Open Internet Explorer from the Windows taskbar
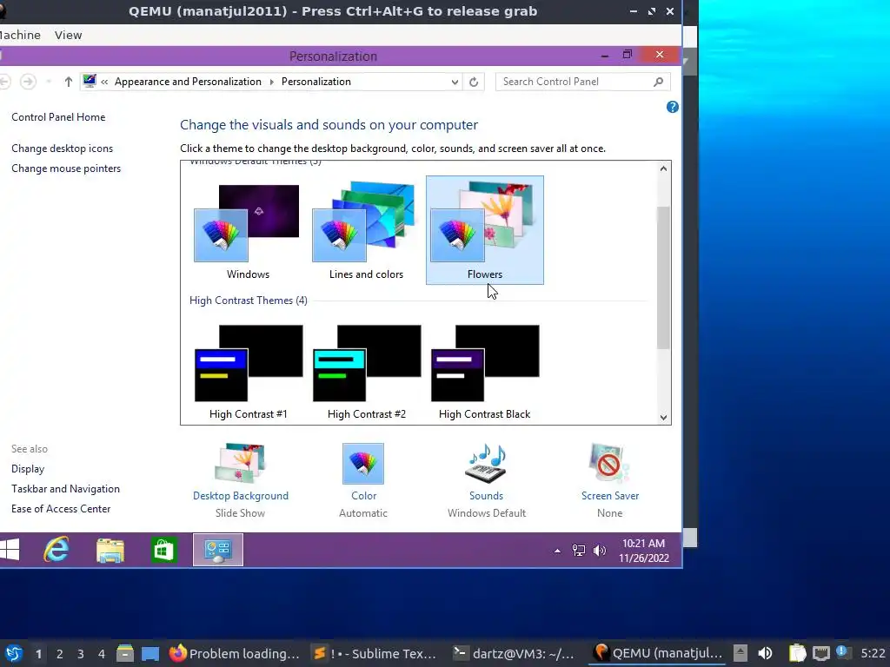 pos(56,550)
